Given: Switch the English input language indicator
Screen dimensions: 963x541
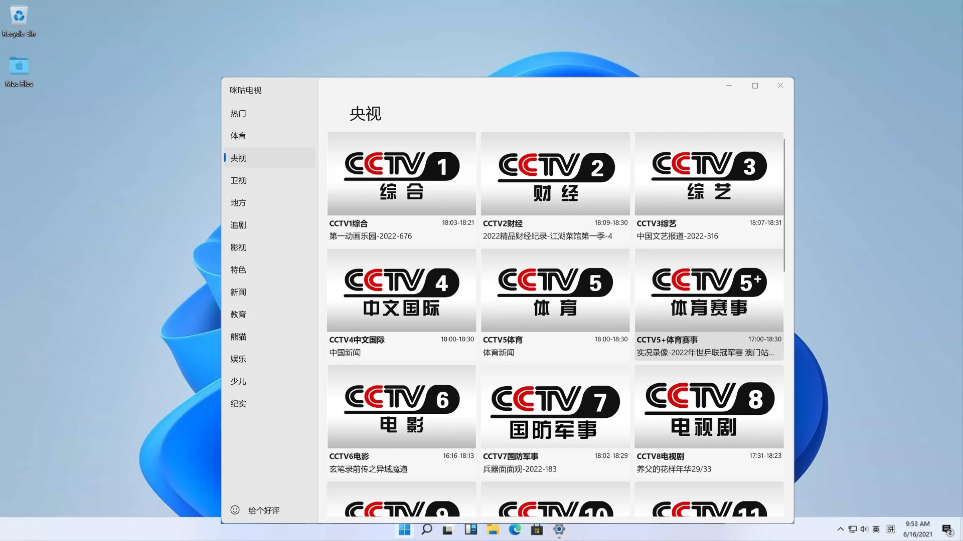Looking at the screenshot, I should [x=876, y=529].
